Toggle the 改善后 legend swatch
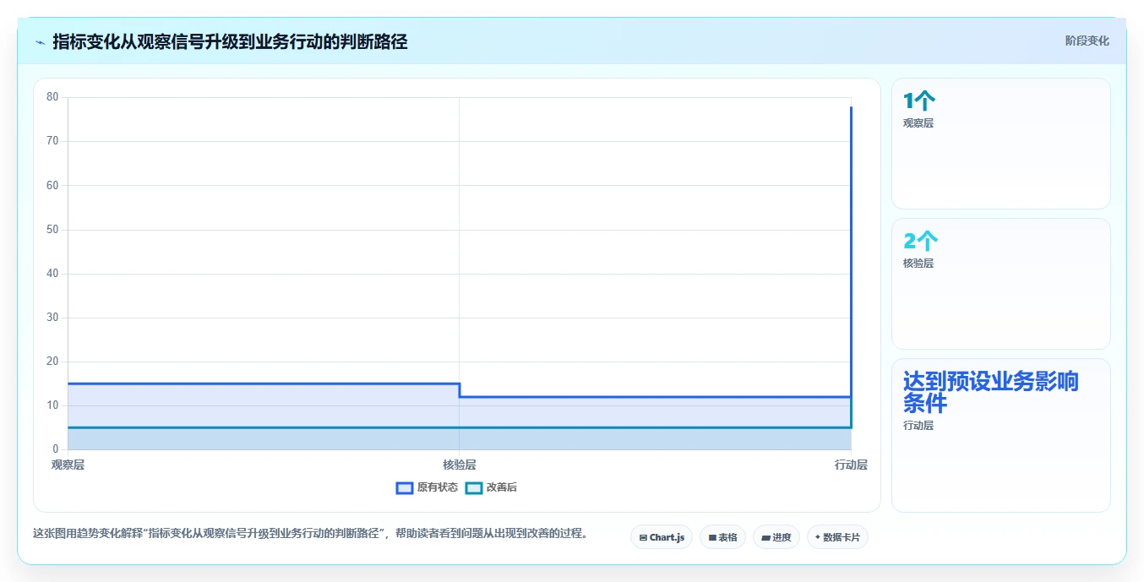The height and width of the screenshot is (582, 1144). point(474,488)
